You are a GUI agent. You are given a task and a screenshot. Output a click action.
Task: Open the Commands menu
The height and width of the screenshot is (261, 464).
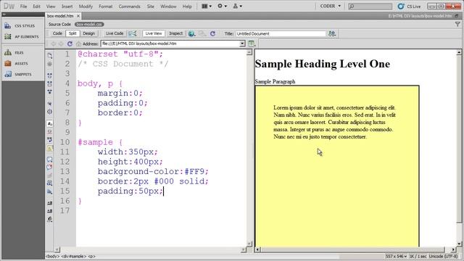coord(129,7)
